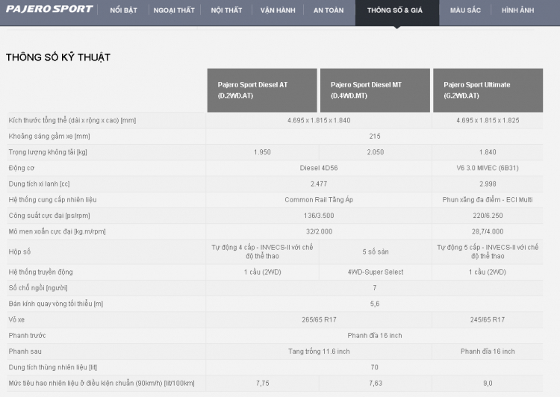Viewport: 560px width, 397px height.
Task: Open the AN TOÀN tab
Action: (329, 10)
